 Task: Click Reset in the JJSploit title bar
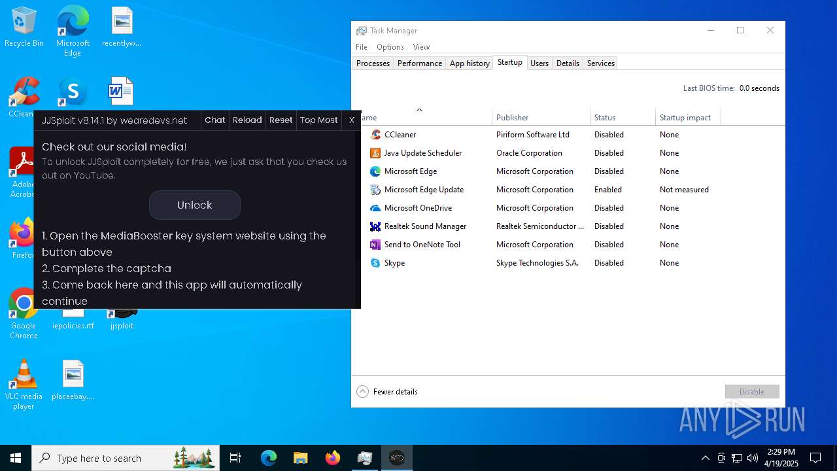click(281, 120)
